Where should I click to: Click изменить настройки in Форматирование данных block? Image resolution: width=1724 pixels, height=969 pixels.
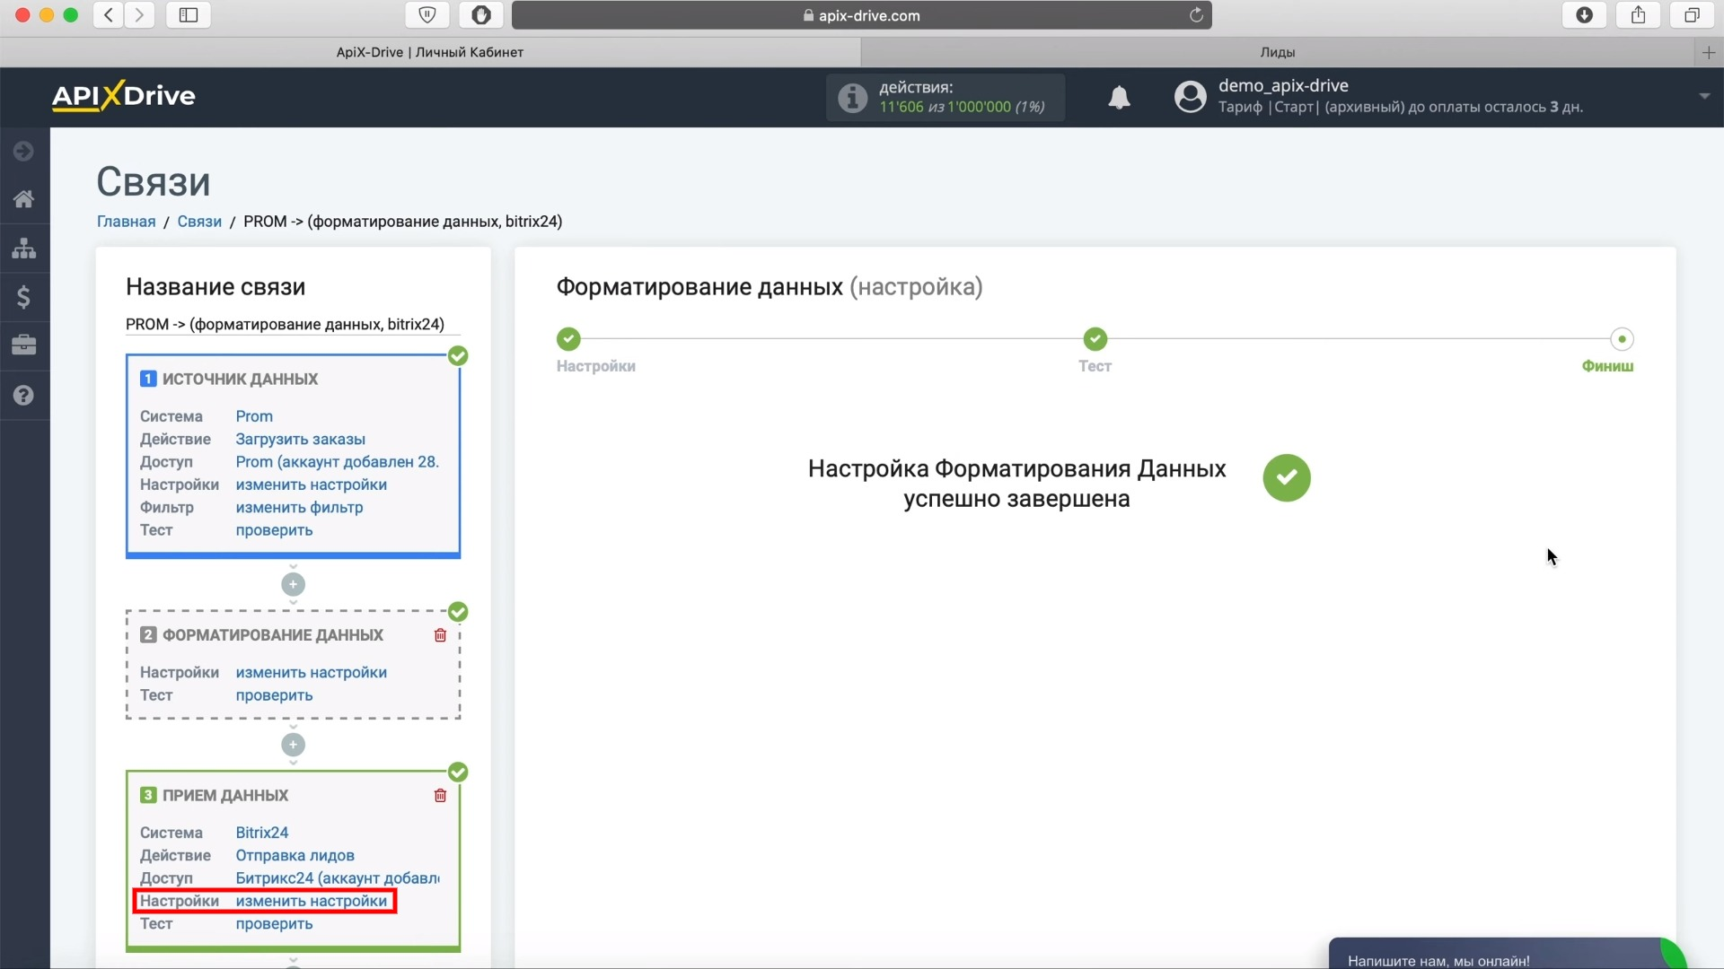tap(311, 673)
